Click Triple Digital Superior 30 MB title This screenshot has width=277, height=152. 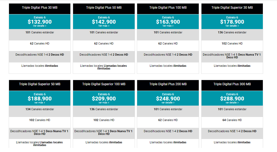232,8
